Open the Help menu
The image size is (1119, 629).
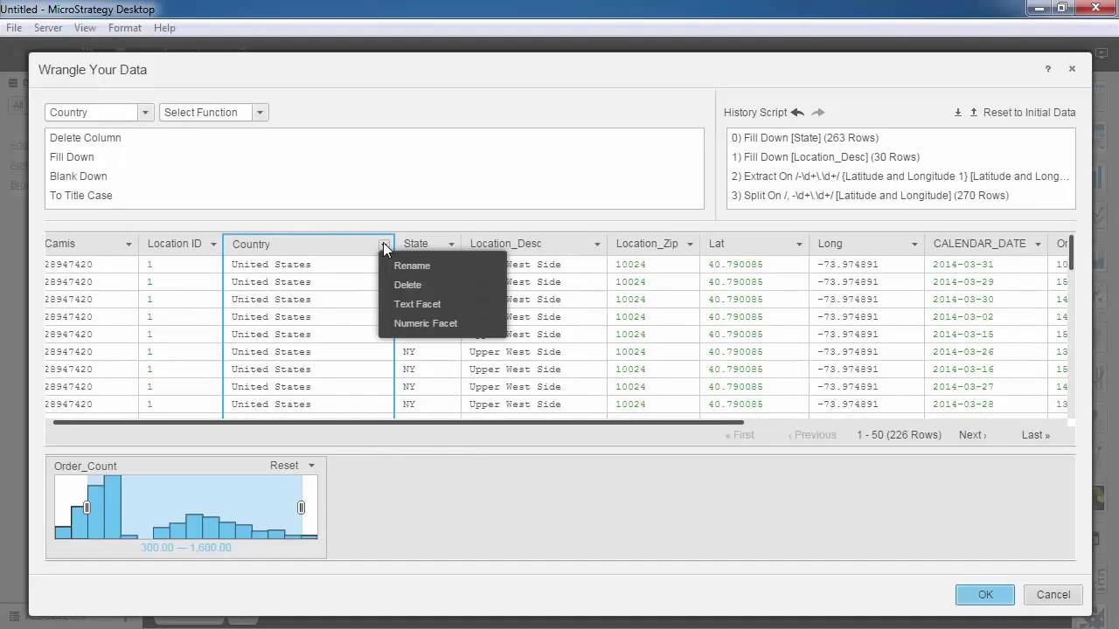[164, 28]
